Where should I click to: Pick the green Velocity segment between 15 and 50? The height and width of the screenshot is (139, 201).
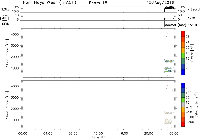point(183,100)
